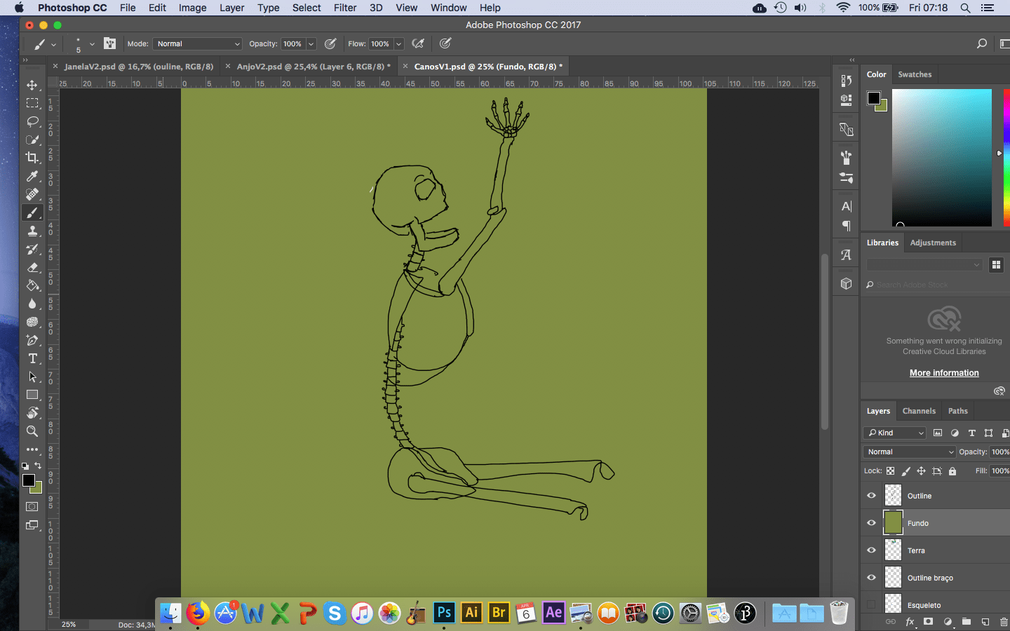The width and height of the screenshot is (1010, 631).
Task: Select the Eraser tool
Action: 32,267
